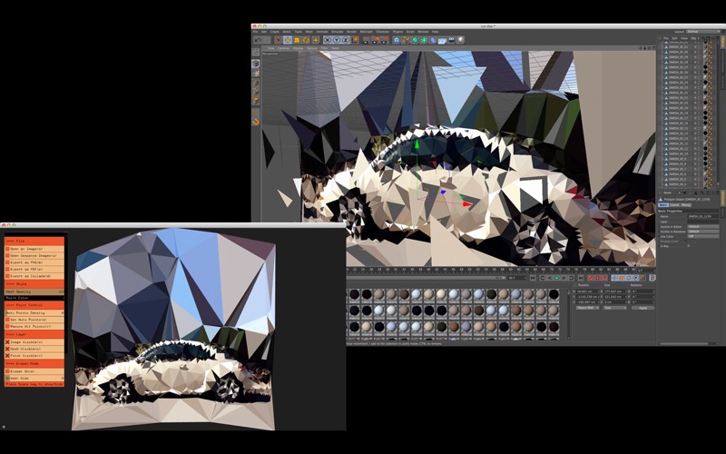
Task: Open the Visible in Editor dropdown
Action: pyautogui.click(x=703, y=226)
